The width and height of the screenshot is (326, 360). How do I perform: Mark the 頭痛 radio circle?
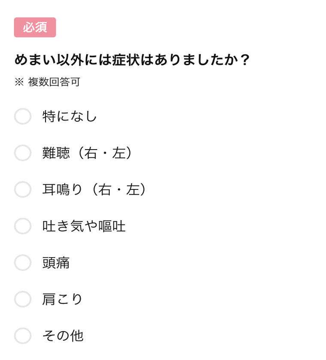22,262
